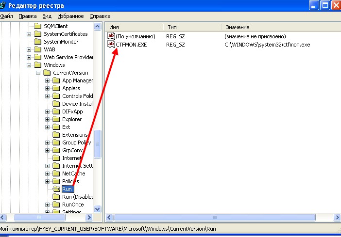Sort by the Имя column header

coord(135,27)
